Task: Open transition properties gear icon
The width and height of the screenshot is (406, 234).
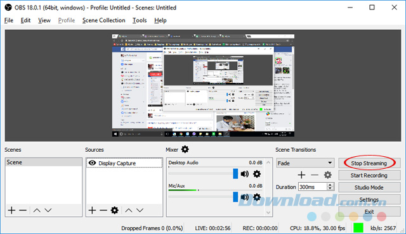Action: point(328,175)
